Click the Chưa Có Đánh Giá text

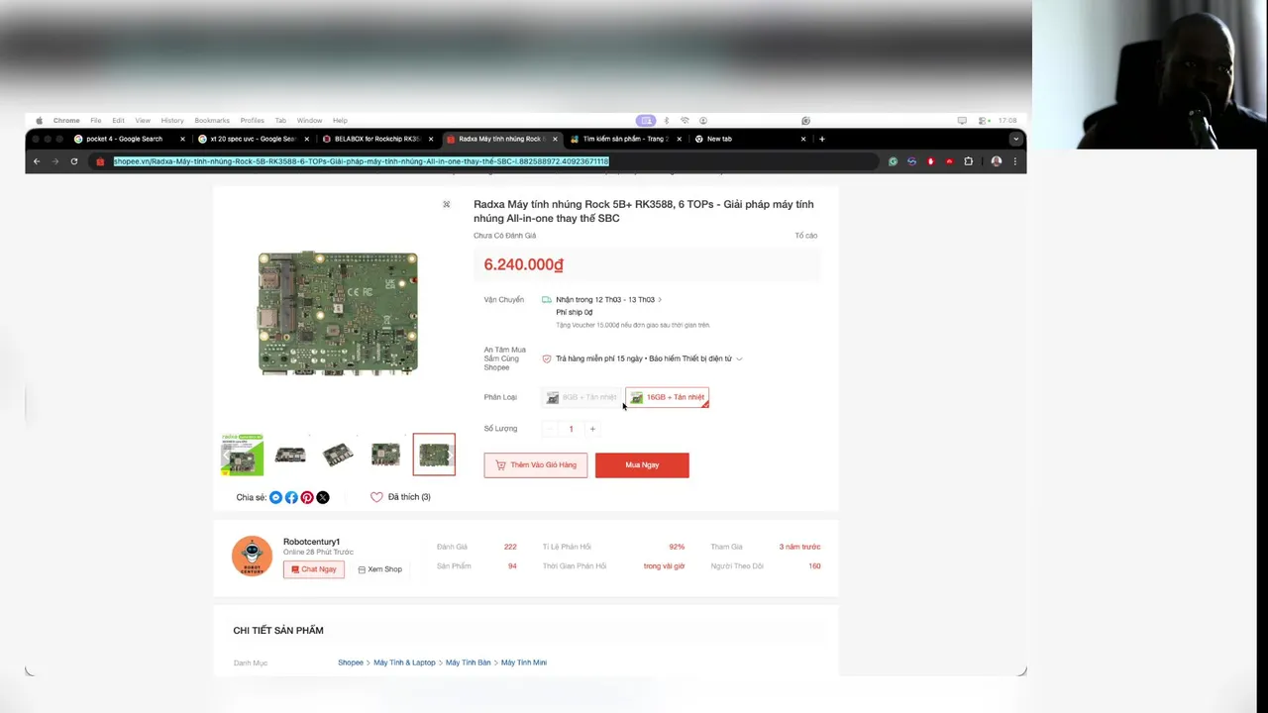click(504, 236)
